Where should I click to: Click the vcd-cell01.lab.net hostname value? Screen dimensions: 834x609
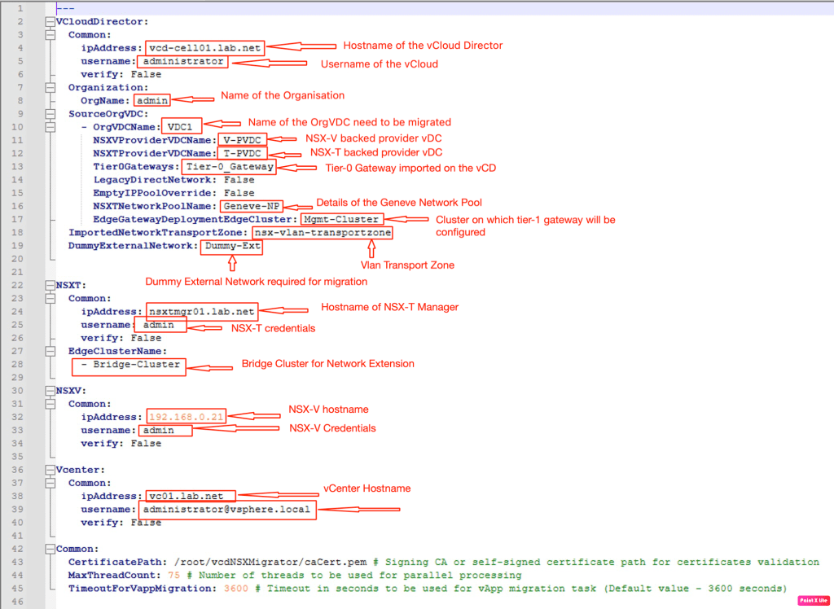coord(205,48)
